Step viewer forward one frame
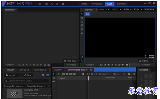160x99 pixels. tap(119, 65)
